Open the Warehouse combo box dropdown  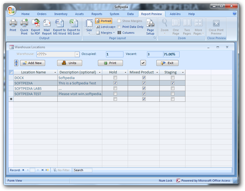point(77,54)
